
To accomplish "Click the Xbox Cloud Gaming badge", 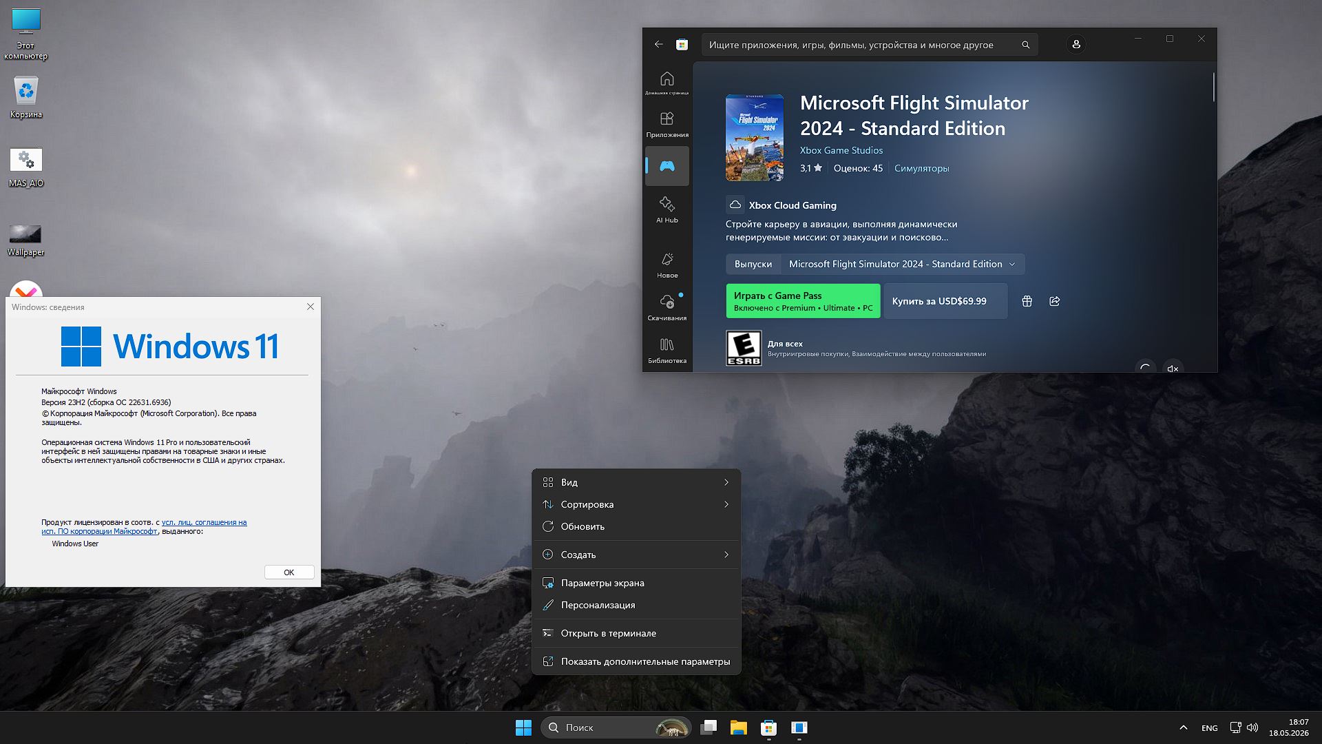I will point(781,205).
